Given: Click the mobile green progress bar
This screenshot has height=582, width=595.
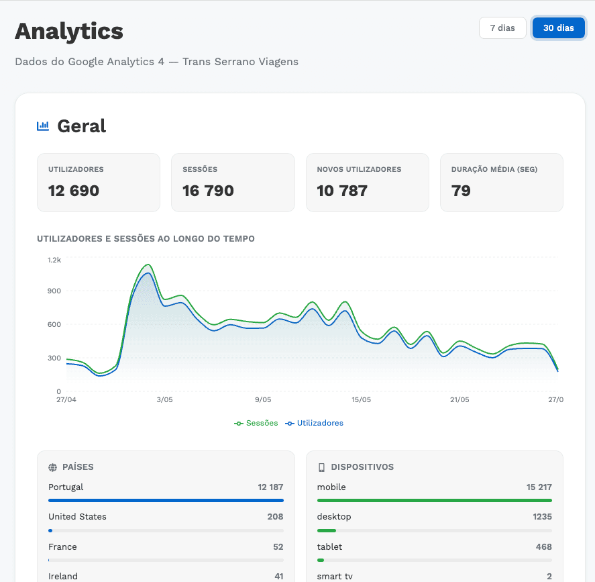Looking at the screenshot, I should (435, 500).
